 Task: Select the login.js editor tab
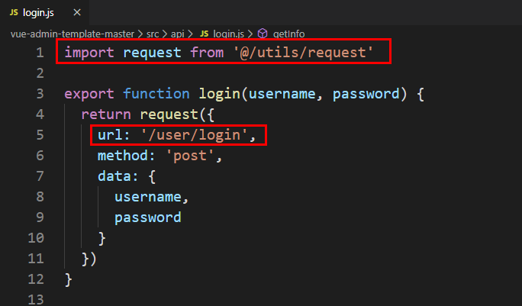coord(44,13)
